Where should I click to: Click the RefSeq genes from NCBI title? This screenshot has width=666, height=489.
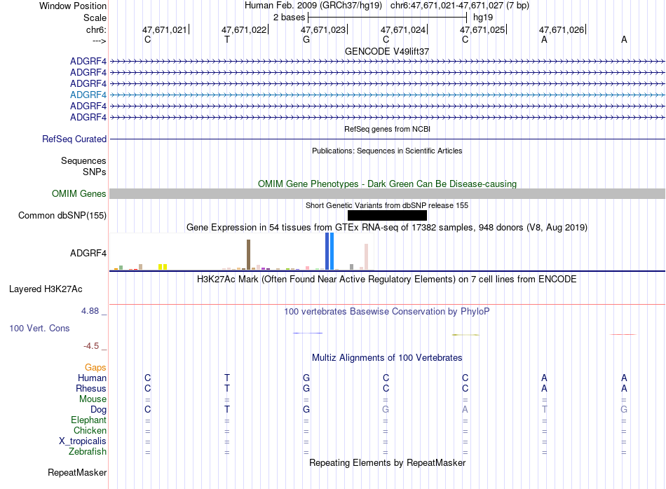(388, 129)
